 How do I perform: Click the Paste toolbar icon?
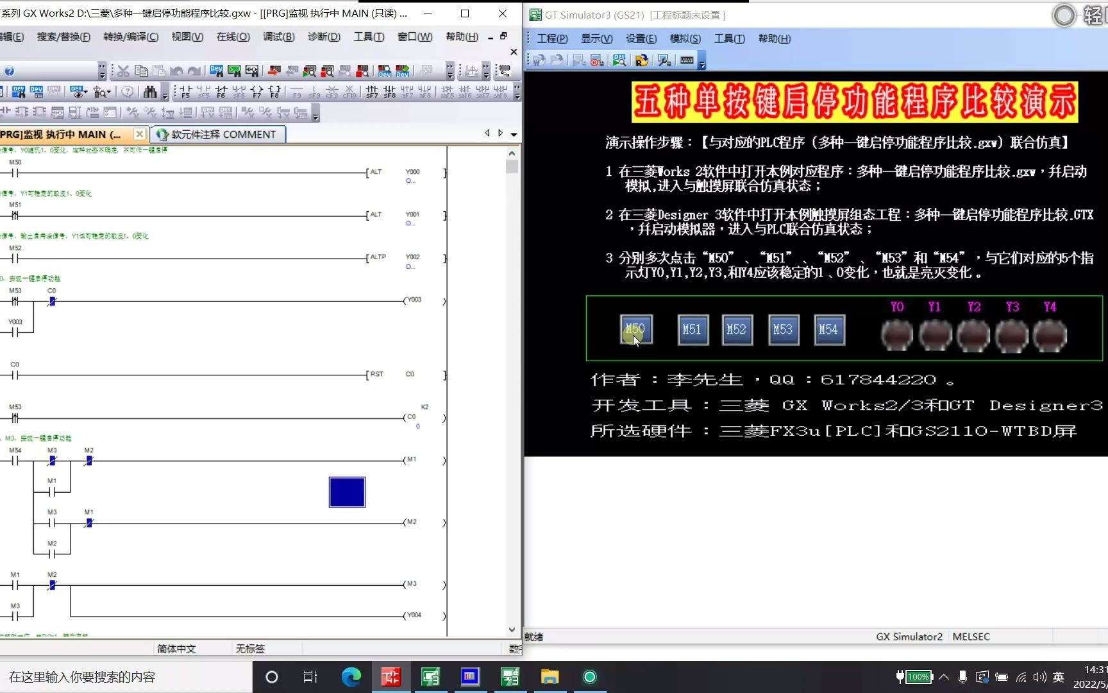point(159,71)
